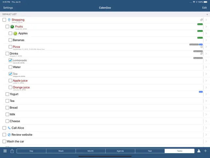Open details chevron for Drinks
Screen dimensions: 210x158
[x=206, y=54]
